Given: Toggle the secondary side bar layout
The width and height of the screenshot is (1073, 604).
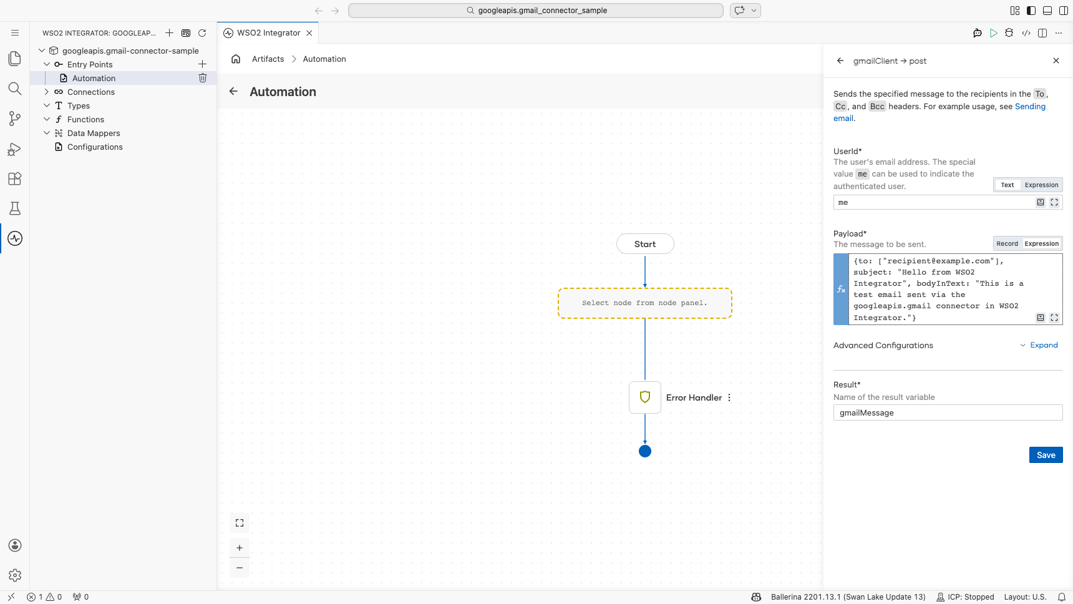Looking at the screenshot, I should tap(1064, 11).
